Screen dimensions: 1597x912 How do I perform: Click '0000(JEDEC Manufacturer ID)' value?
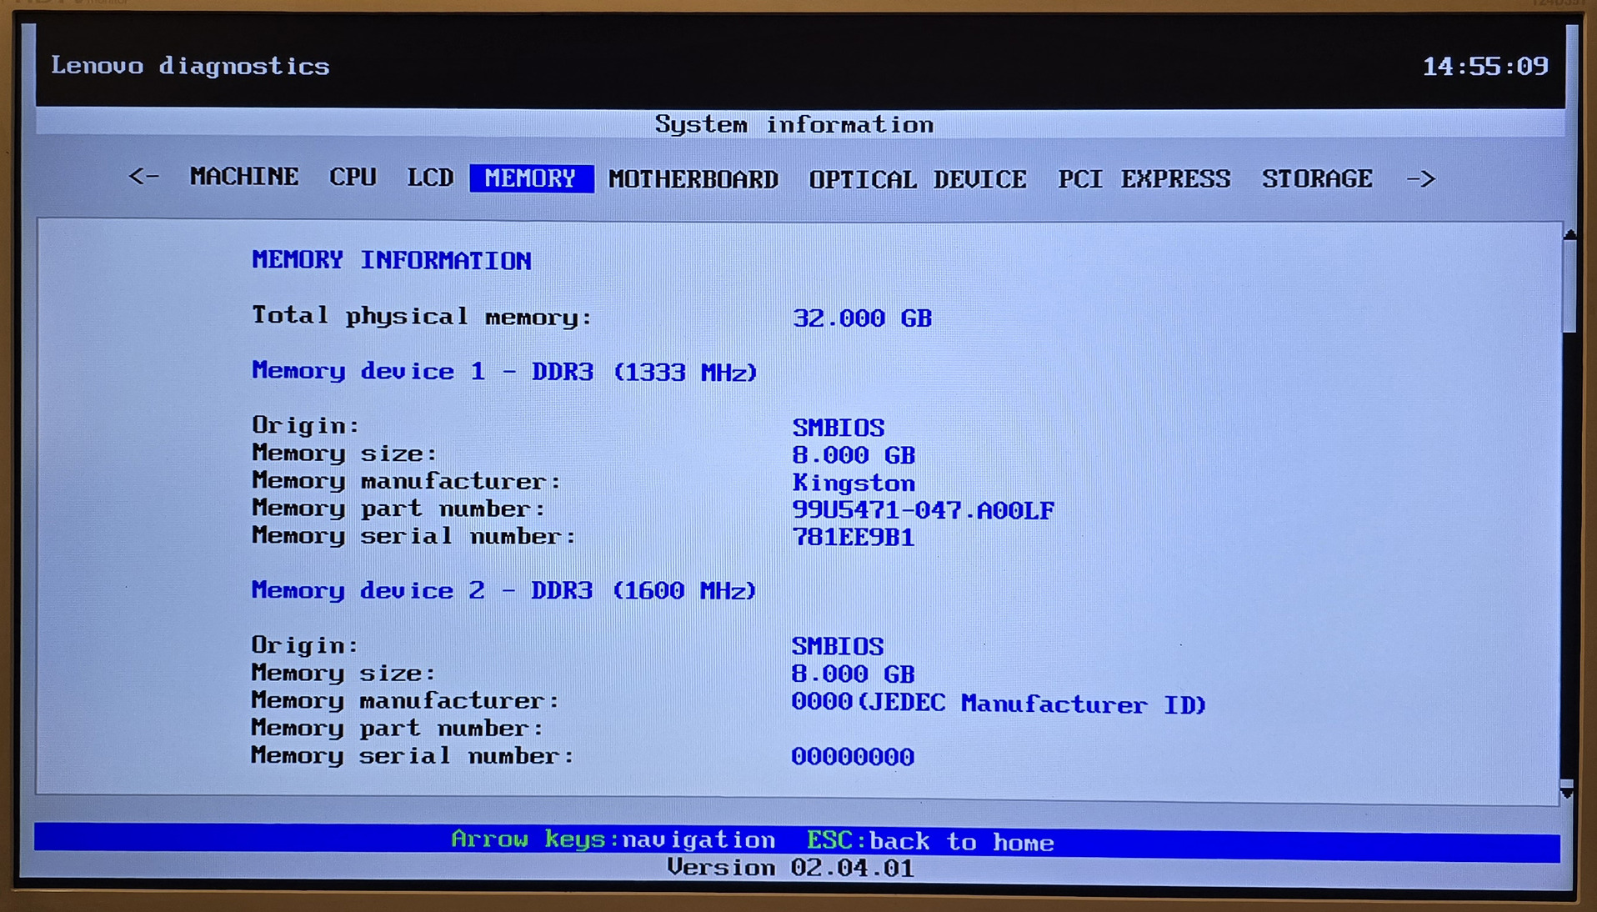[999, 704]
